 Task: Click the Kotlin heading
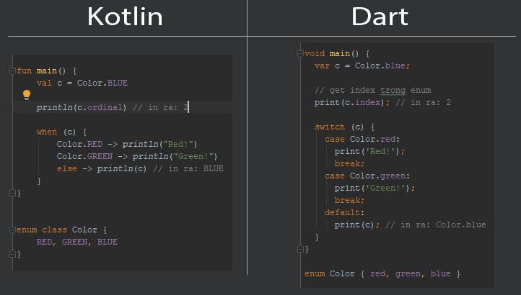point(125,17)
